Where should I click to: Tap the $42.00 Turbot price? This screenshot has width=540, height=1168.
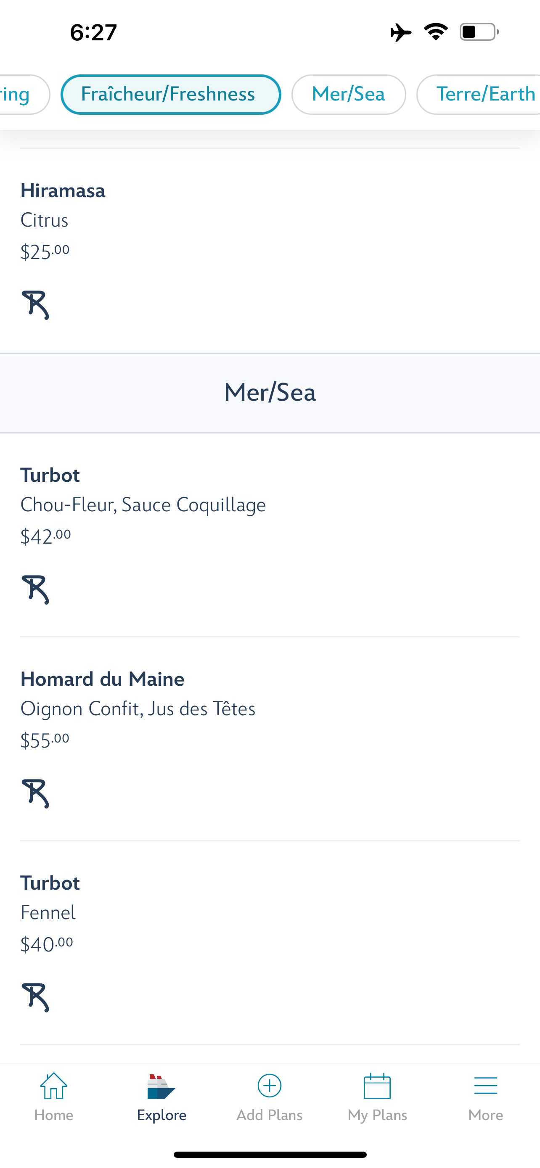coord(46,537)
